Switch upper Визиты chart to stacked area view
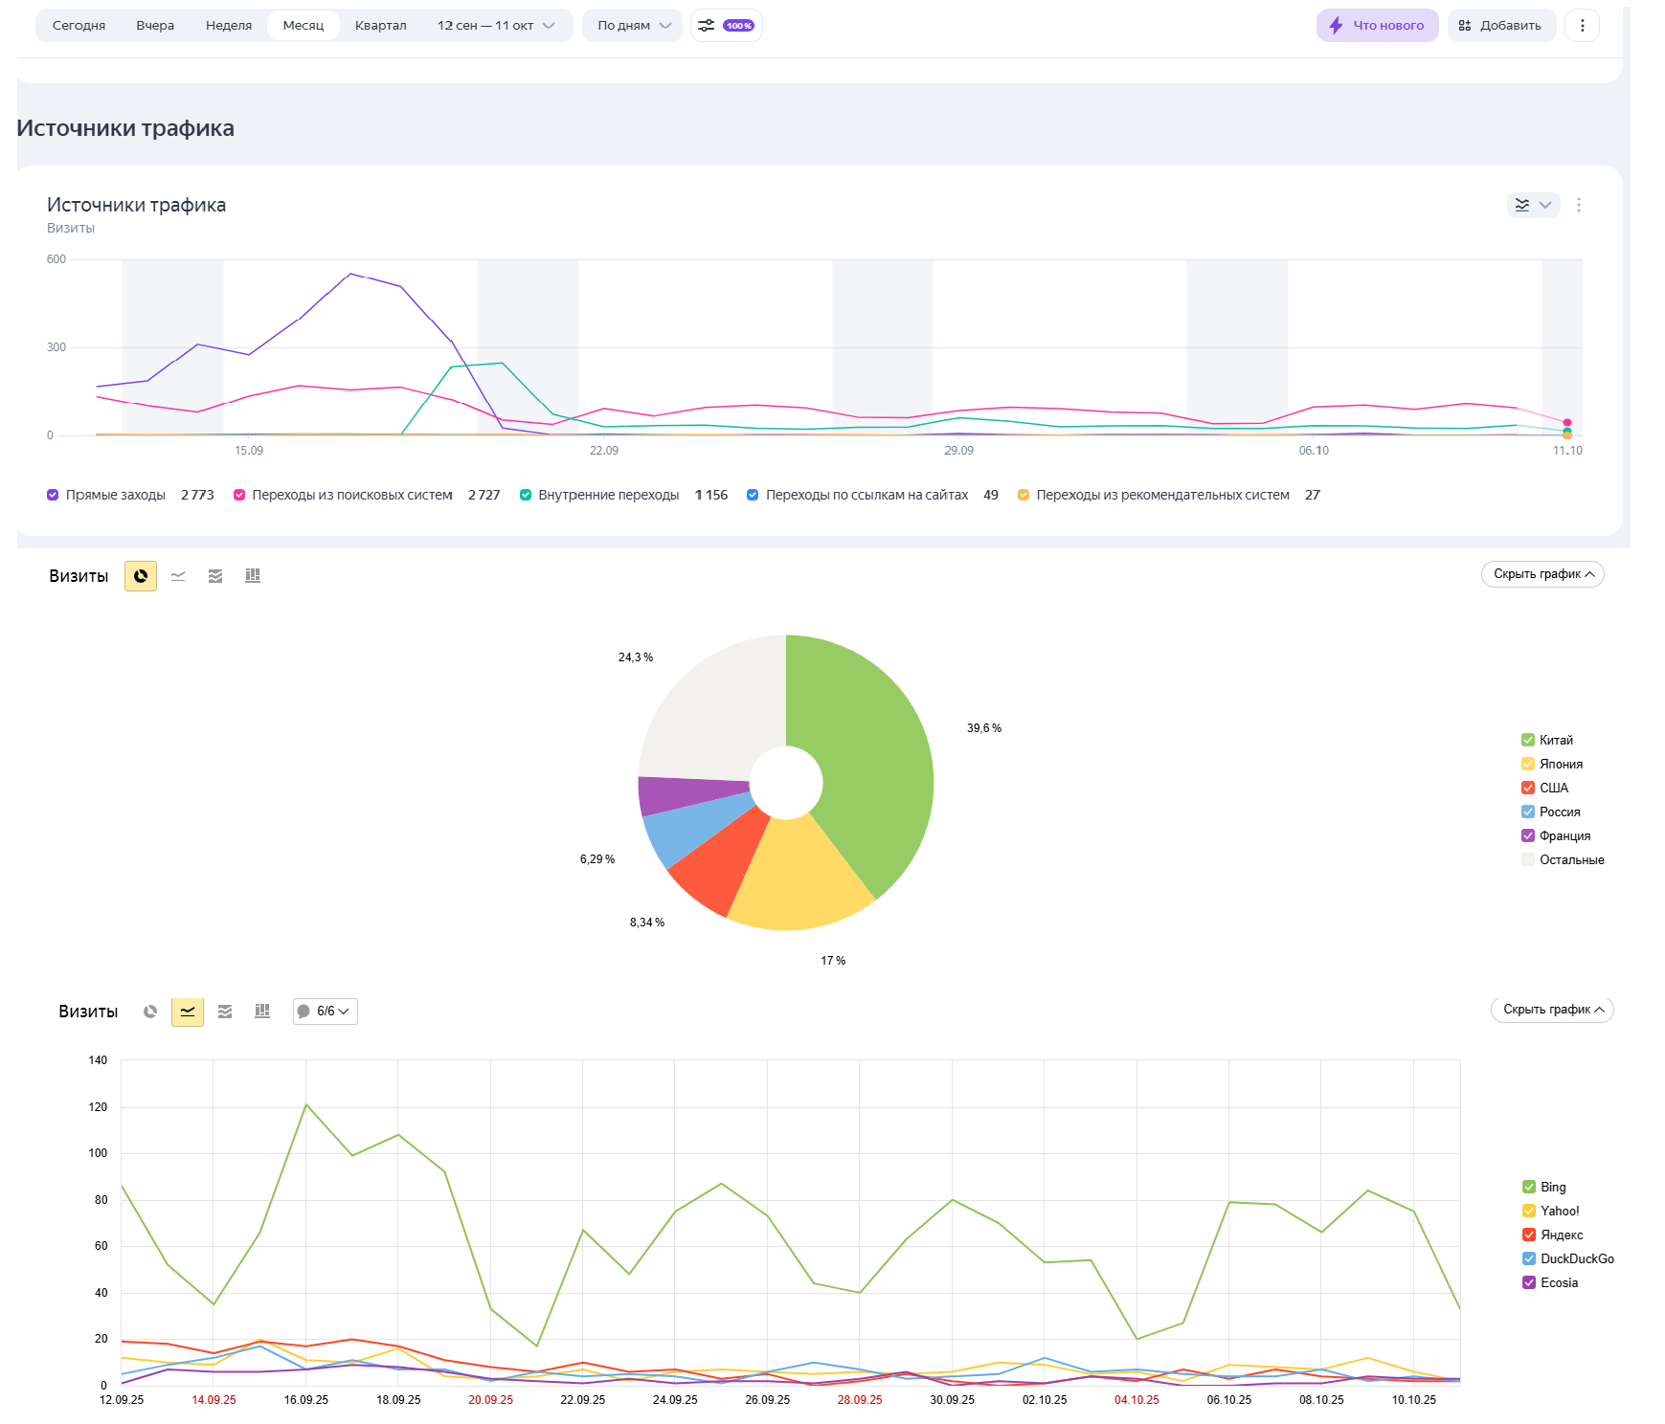1665x1424 pixels. point(215,576)
